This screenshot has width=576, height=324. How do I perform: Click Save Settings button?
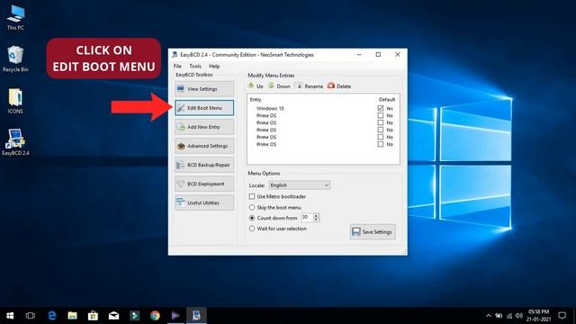pyautogui.click(x=373, y=232)
